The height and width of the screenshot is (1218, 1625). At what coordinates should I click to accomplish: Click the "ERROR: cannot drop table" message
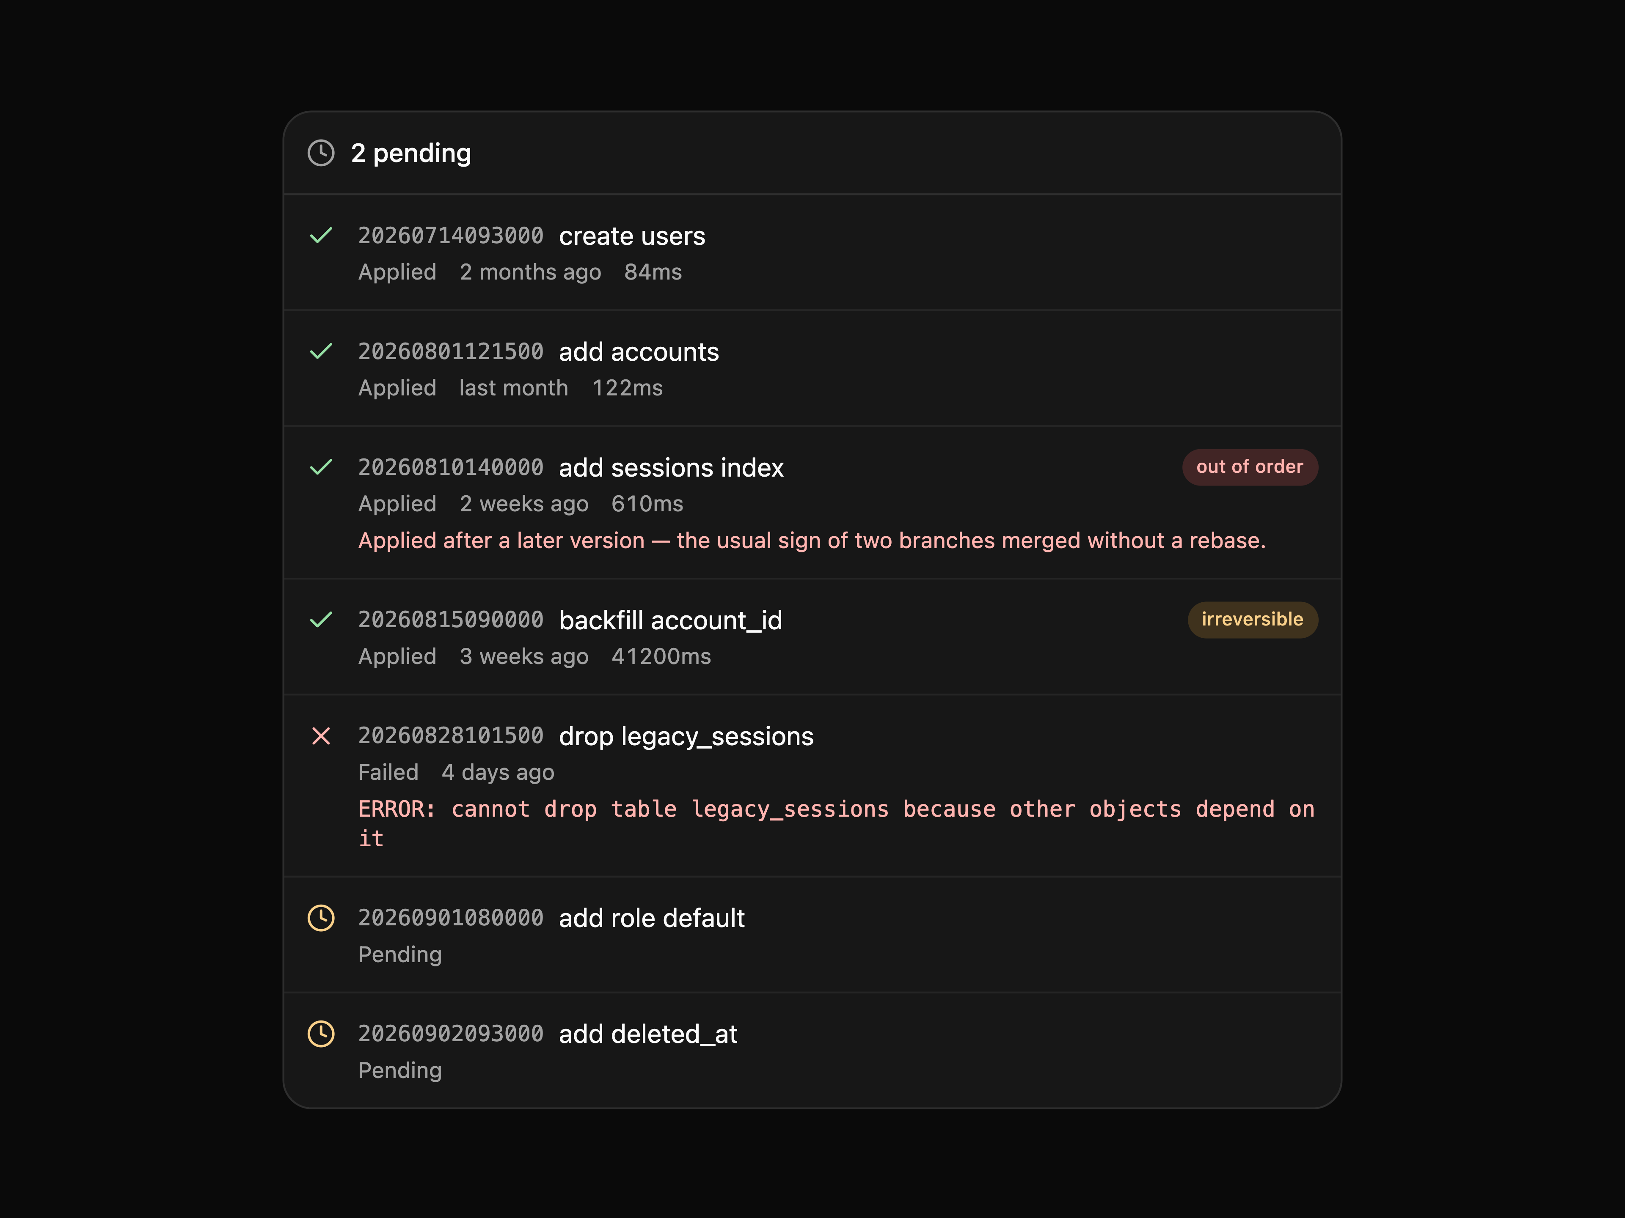836,824
